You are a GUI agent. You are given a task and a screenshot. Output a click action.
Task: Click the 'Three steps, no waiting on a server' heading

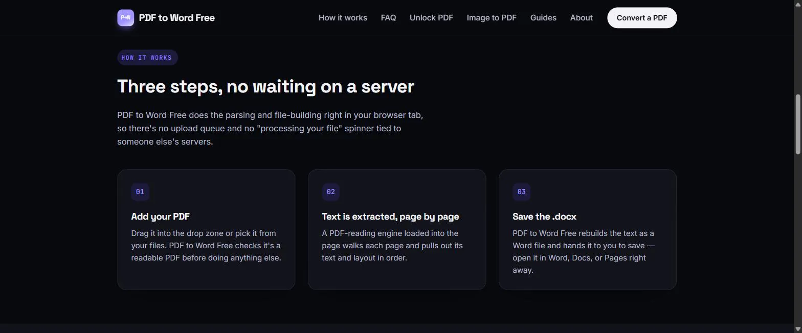[x=265, y=86]
